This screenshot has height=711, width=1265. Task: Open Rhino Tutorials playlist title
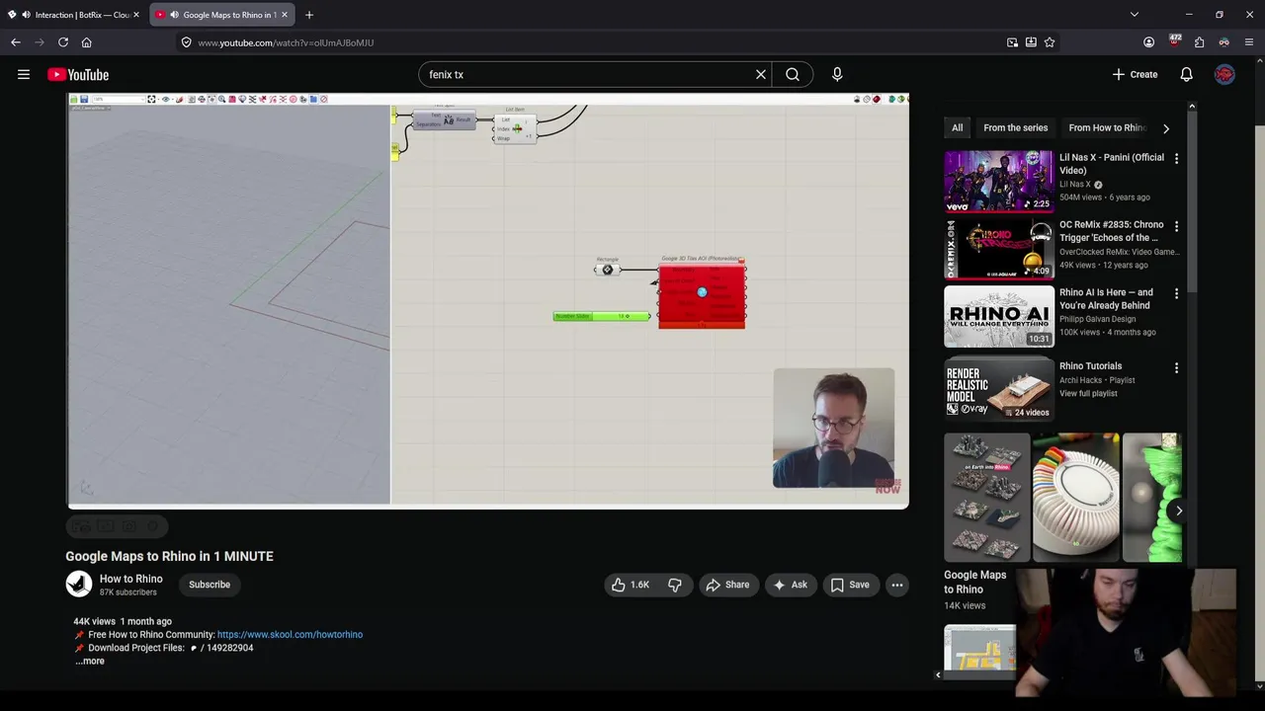click(x=1090, y=366)
